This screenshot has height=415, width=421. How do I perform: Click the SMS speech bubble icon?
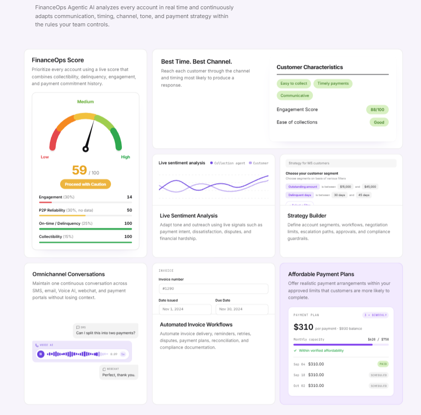[78, 327]
